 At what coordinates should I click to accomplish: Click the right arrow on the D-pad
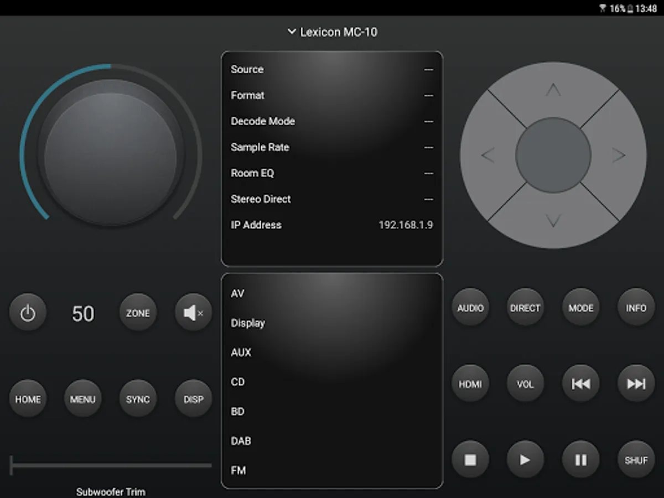pyautogui.click(x=619, y=155)
